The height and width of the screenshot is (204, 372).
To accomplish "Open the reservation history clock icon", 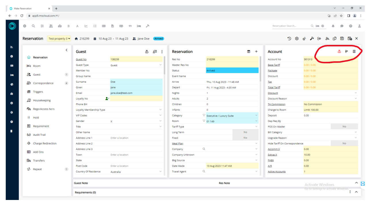I will pos(289,39).
